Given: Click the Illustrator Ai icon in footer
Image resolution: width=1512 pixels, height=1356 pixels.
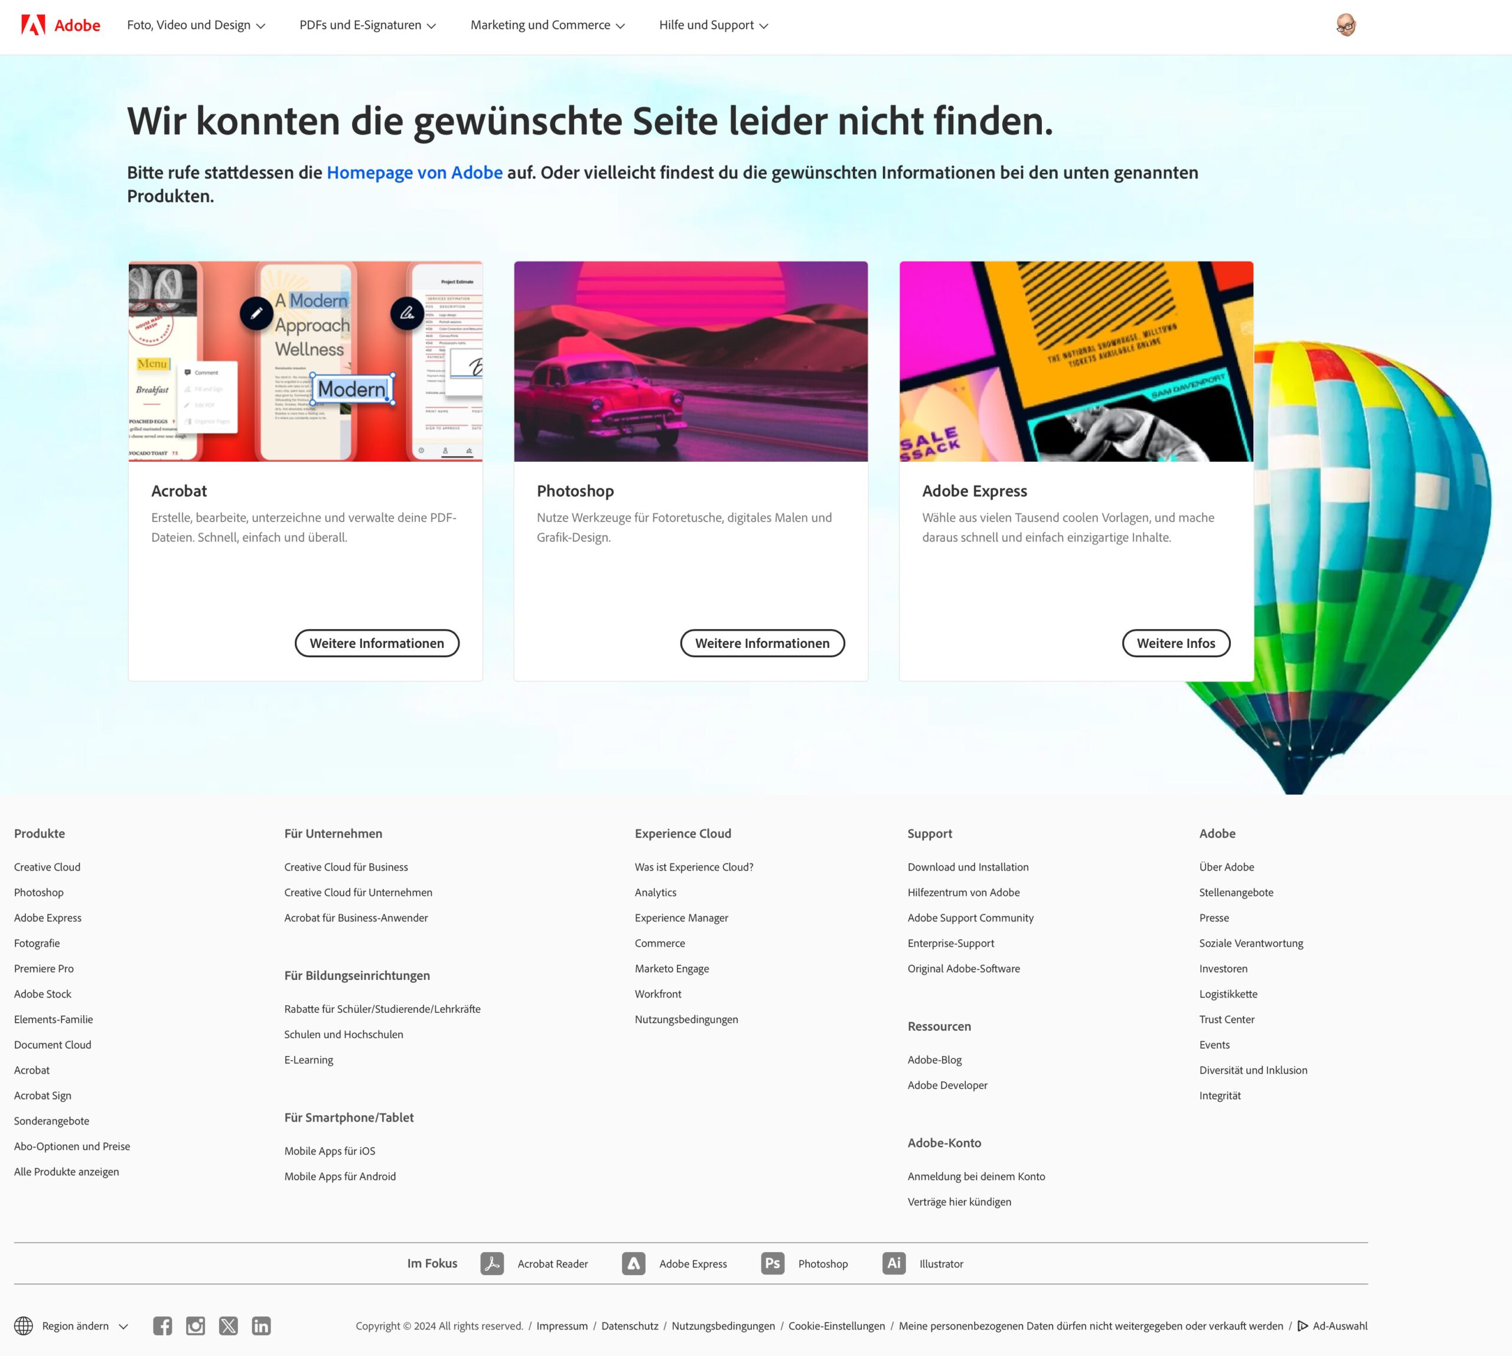Looking at the screenshot, I should 894,1263.
